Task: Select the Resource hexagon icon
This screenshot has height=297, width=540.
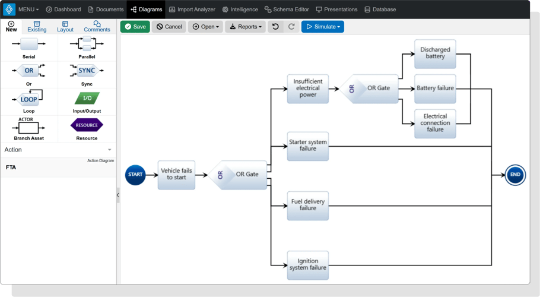Action: tap(87, 125)
